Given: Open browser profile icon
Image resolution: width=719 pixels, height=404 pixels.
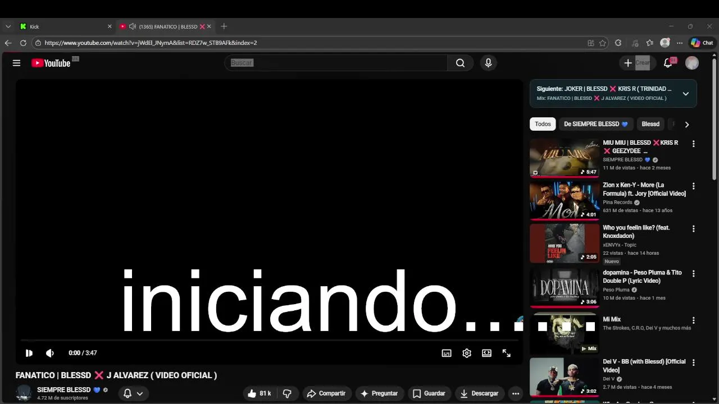Looking at the screenshot, I should 665,43.
